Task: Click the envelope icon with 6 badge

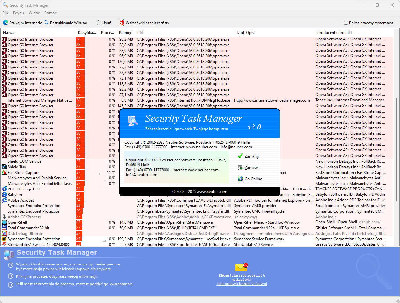Action: tap(241, 267)
